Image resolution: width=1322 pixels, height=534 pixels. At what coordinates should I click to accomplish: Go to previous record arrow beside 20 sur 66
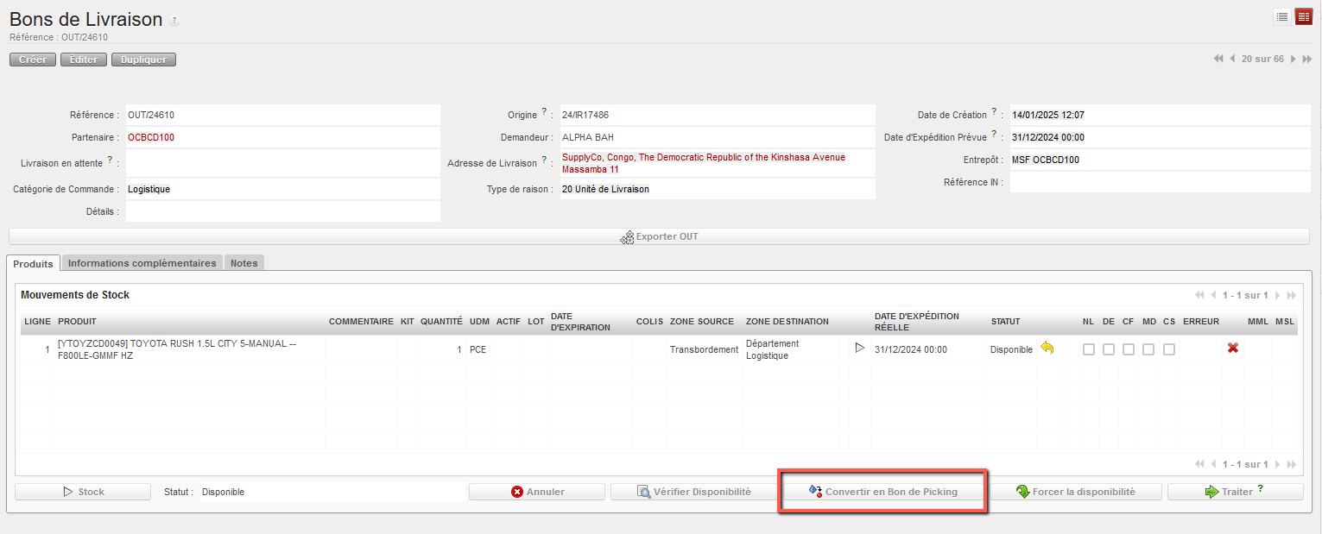[1233, 60]
